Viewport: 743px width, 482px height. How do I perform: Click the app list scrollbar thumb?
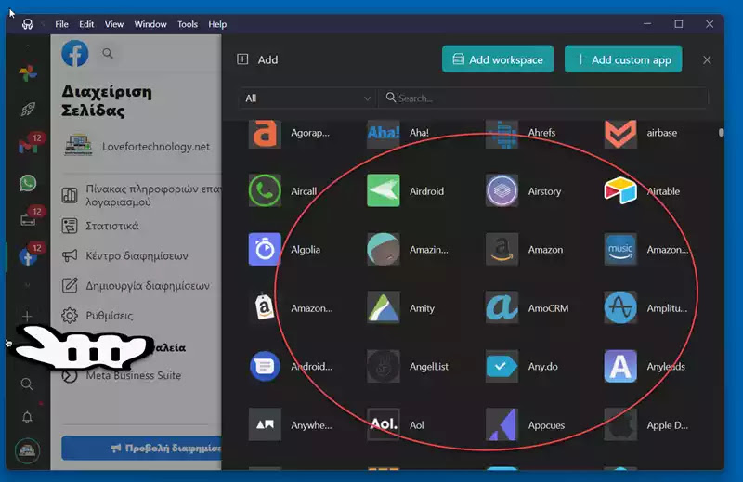pyautogui.click(x=722, y=133)
